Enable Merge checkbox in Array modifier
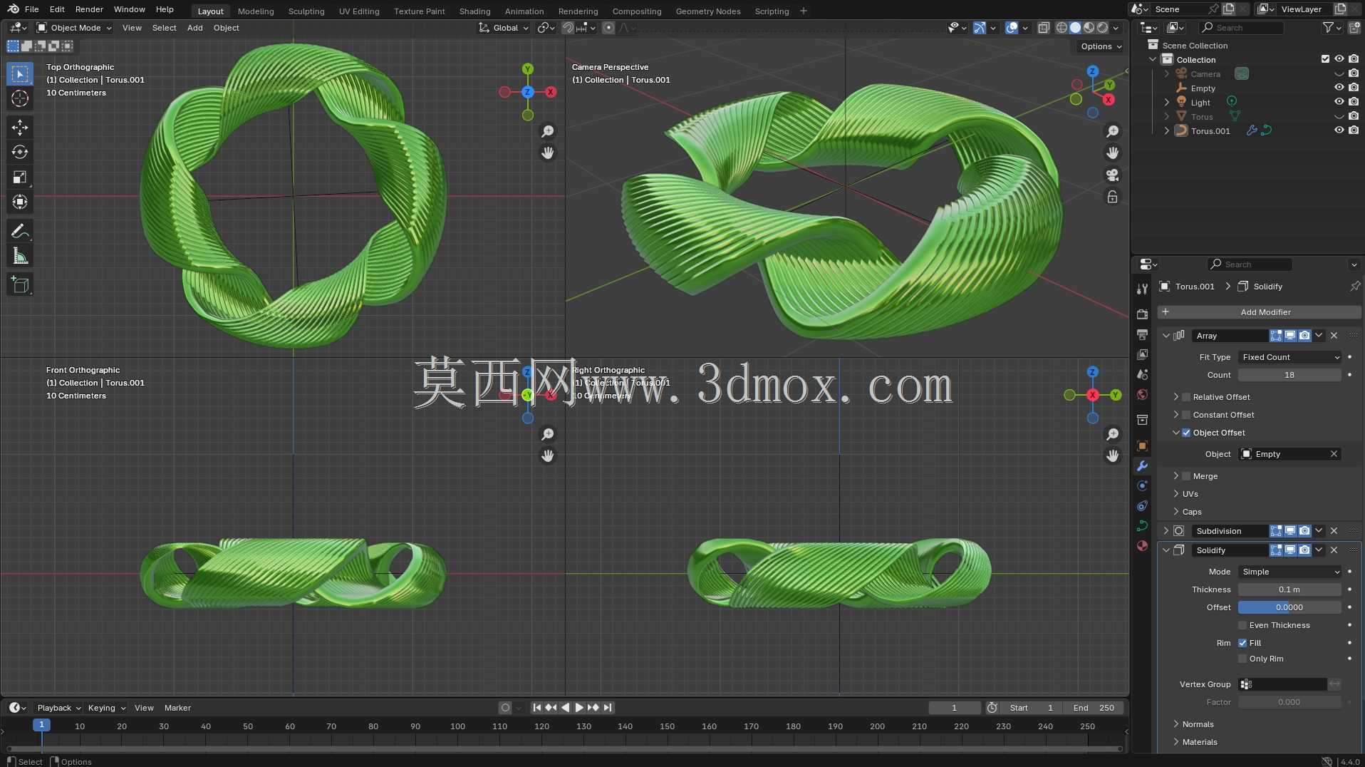Viewport: 1365px width, 767px height. point(1186,476)
